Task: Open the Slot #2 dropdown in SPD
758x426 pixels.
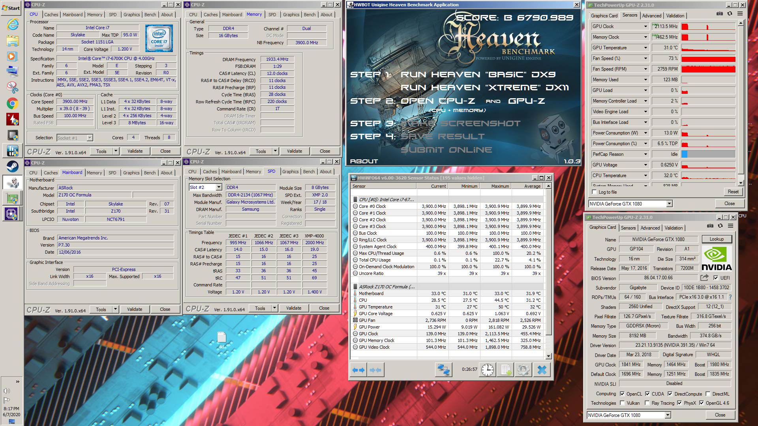Action: (220, 187)
